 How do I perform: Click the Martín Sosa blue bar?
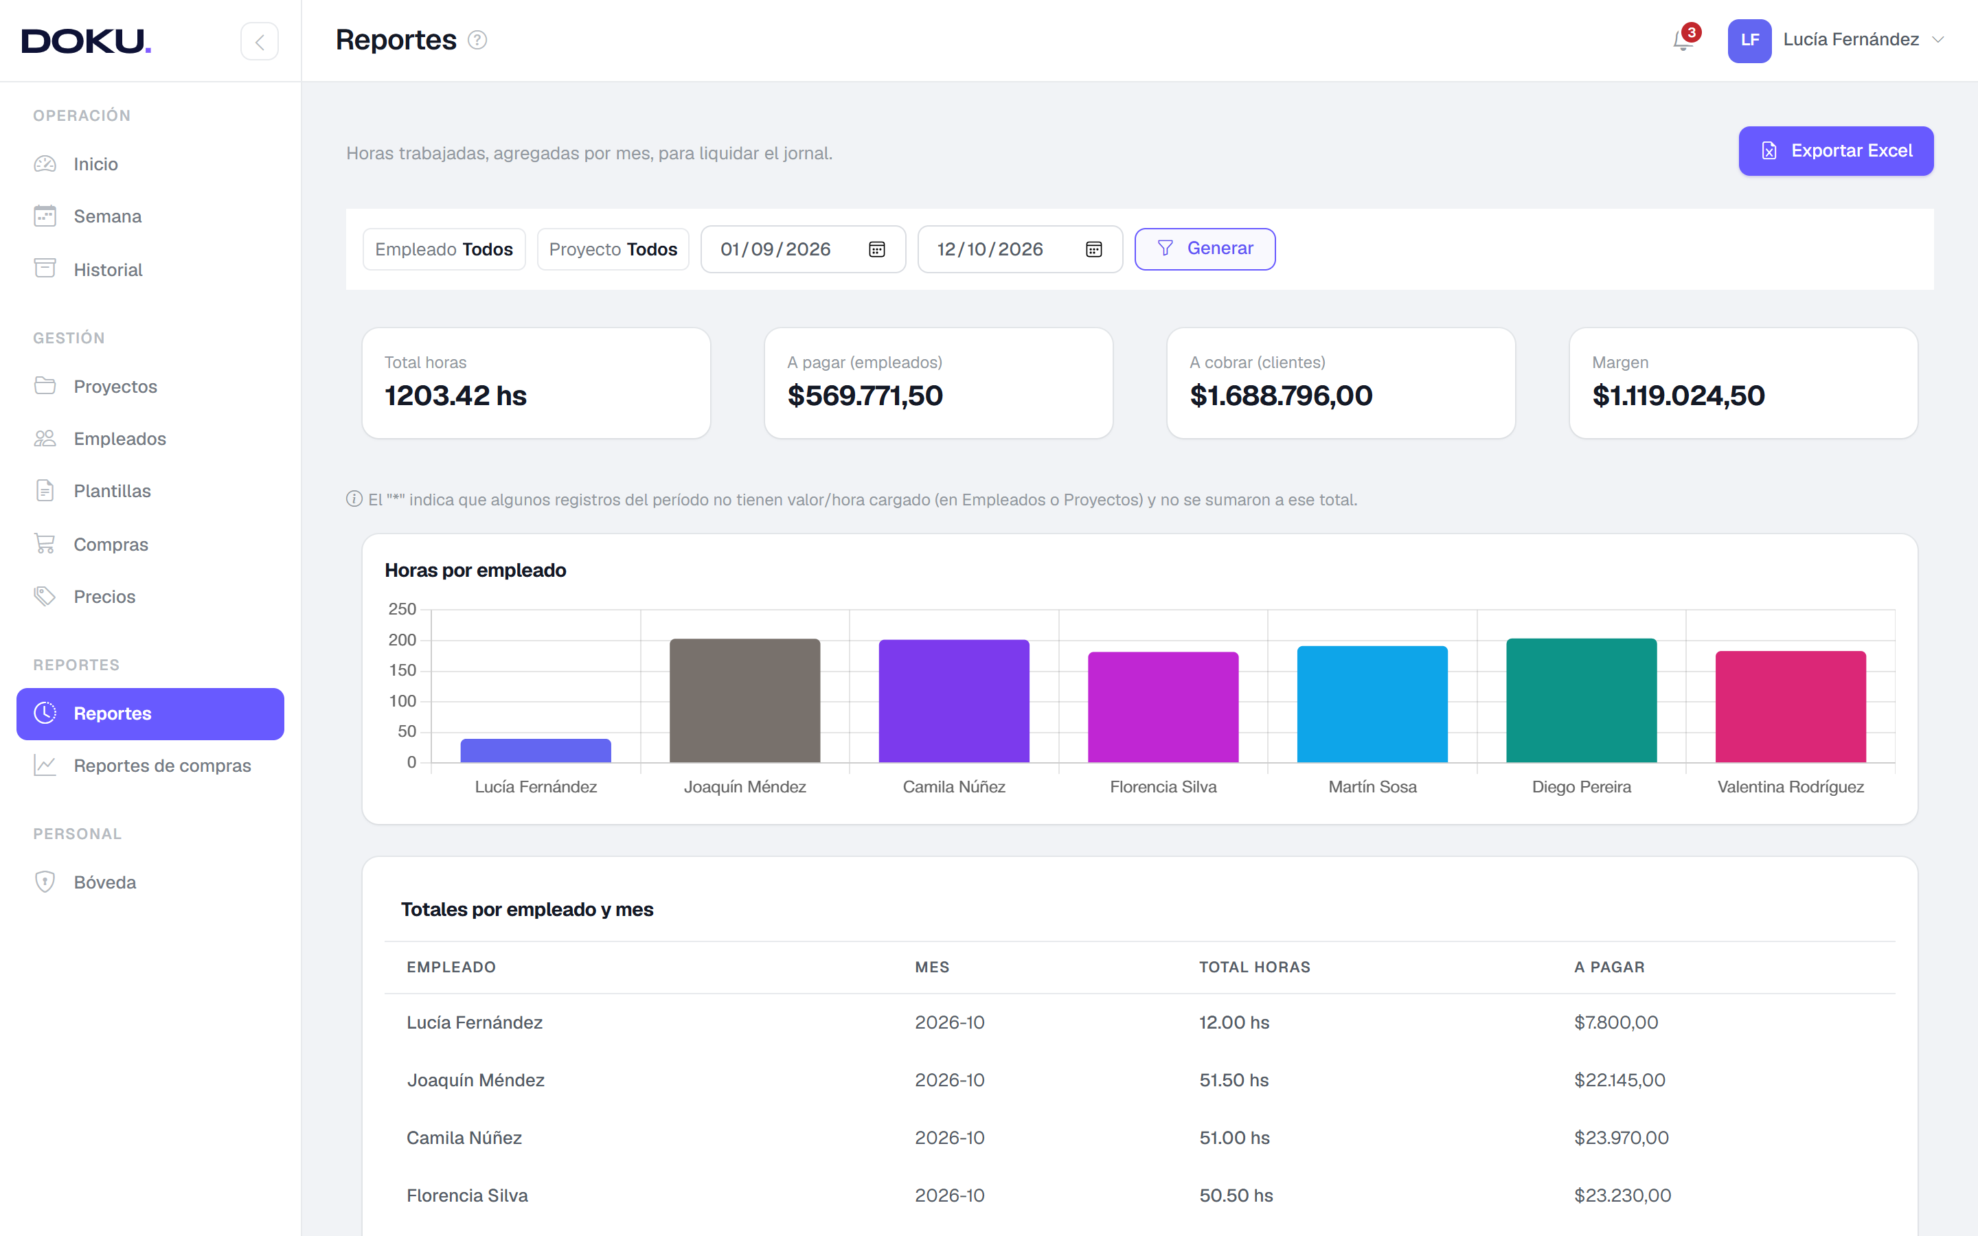point(1372,705)
